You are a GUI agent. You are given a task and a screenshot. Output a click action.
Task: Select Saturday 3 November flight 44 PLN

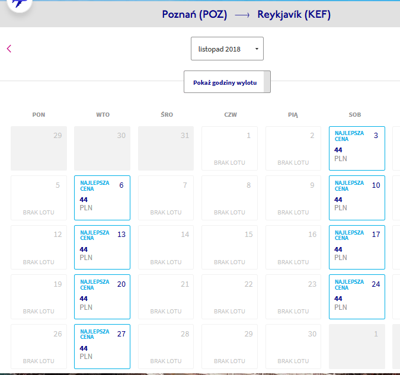coord(357,148)
